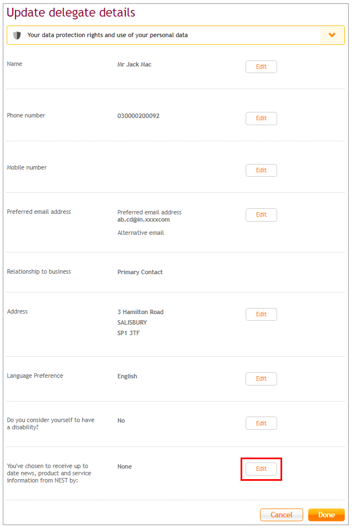Click the shield icon in data protection banner
The image size is (352, 529).
tap(17, 35)
